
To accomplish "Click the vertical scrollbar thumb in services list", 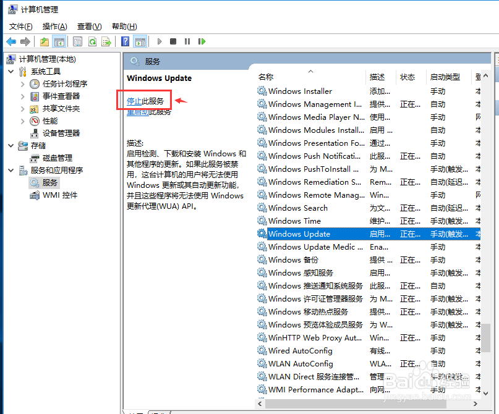I will click(x=485, y=338).
